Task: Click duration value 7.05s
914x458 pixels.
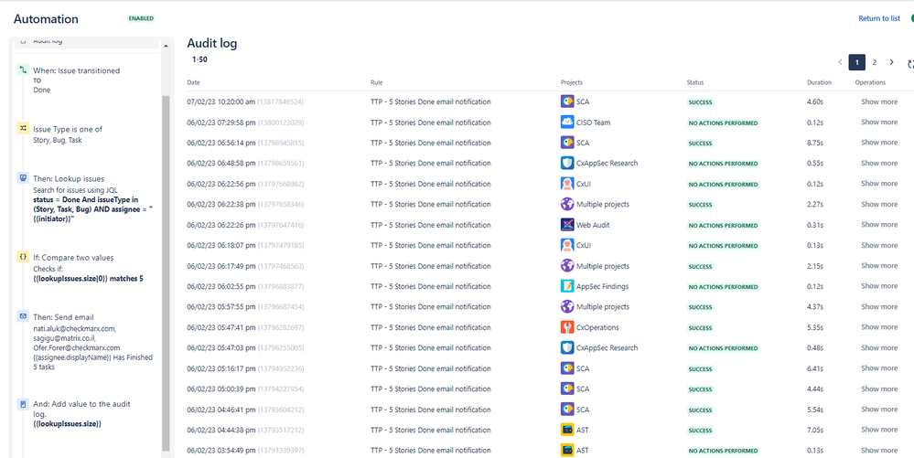Action: pyautogui.click(x=814, y=430)
